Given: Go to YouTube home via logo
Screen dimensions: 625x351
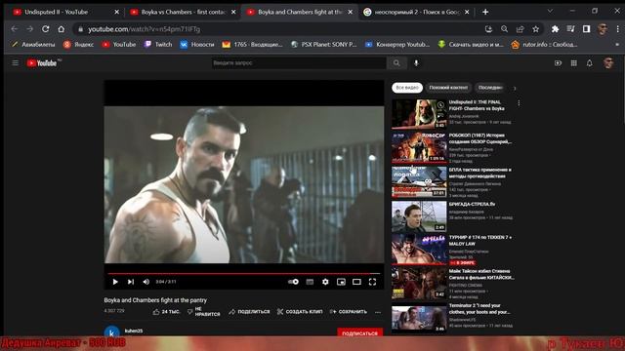Looking at the screenshot, I should tap(43, 62).
